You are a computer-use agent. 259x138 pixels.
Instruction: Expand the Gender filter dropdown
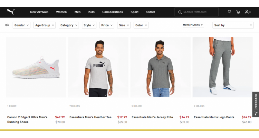(x=21, y=25)
